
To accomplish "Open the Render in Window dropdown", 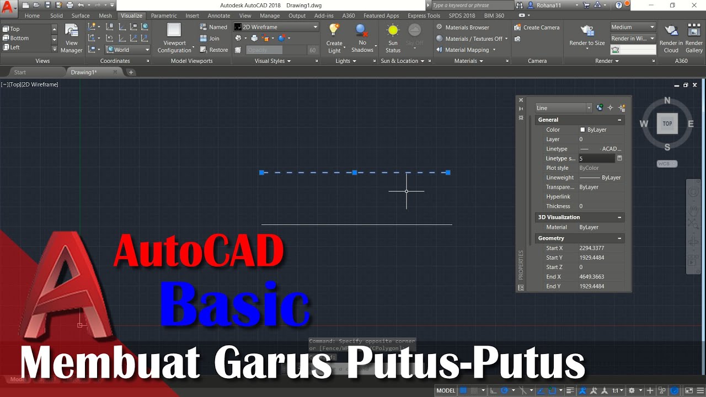I will (633, 39).
